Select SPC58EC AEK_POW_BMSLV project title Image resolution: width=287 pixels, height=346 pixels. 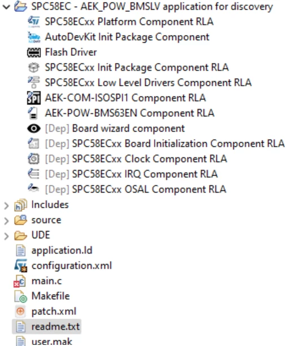point(152,7)
